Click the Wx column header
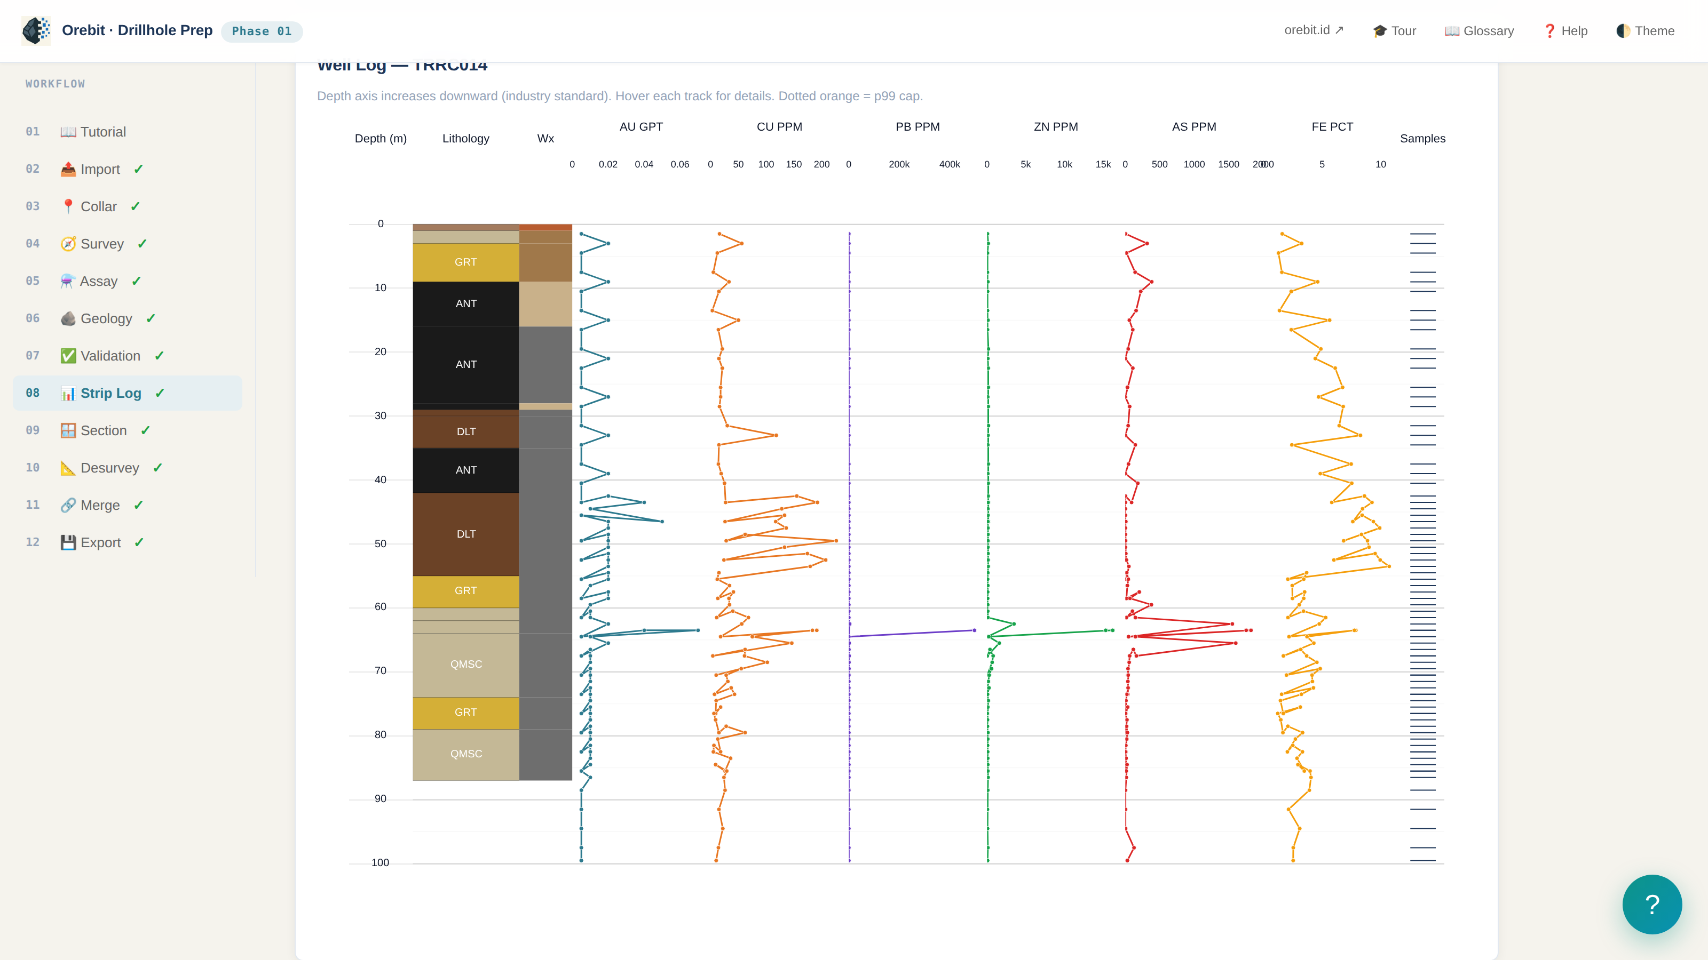Screen dimensions: 1708x960 [545, 139]
